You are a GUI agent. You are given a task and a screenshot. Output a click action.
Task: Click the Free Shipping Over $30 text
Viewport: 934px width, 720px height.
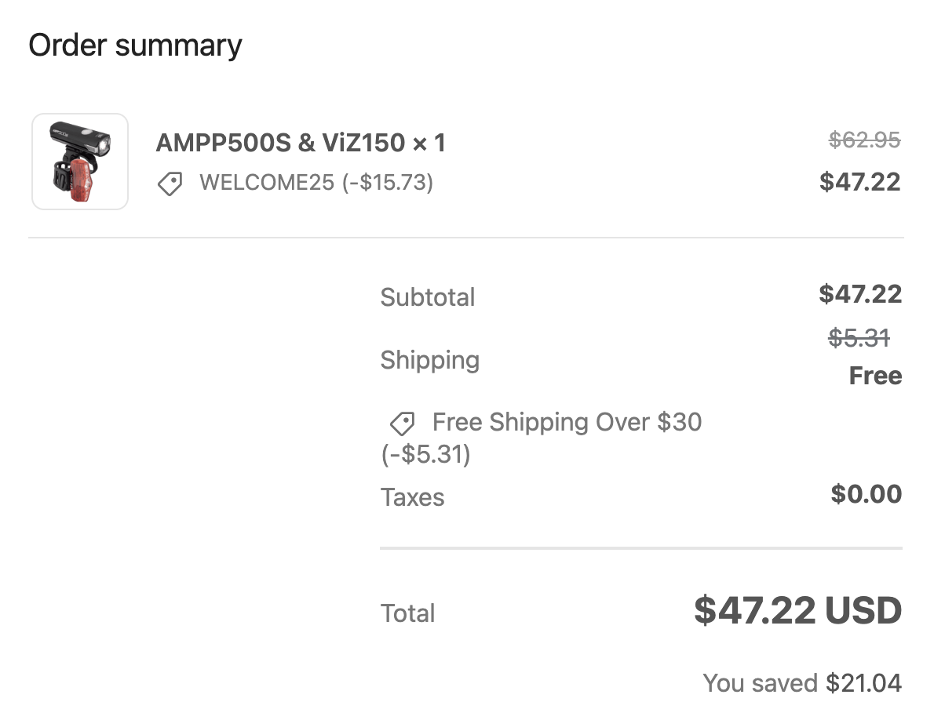click(567, 422)
